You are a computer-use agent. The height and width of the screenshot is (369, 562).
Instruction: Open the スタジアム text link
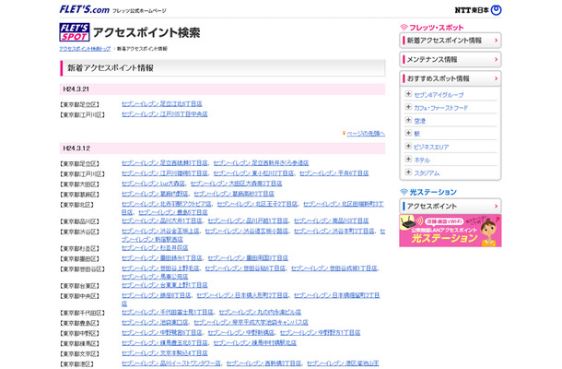pyautogui.click(x=427, y=173)
